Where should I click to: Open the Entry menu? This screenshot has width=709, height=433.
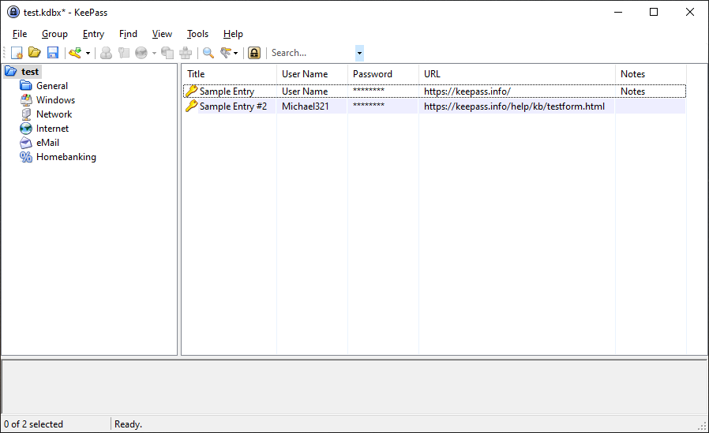pos(94,34)
